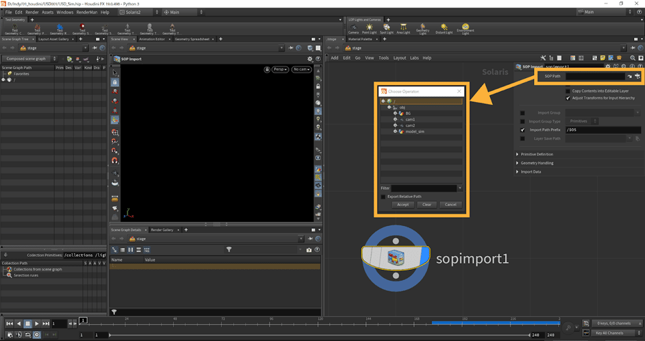
Task: Play the timeline forward
Action: 36,324
